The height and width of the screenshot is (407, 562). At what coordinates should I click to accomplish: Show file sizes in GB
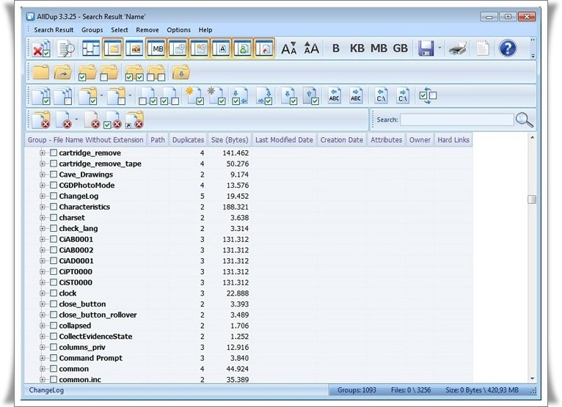401,48
